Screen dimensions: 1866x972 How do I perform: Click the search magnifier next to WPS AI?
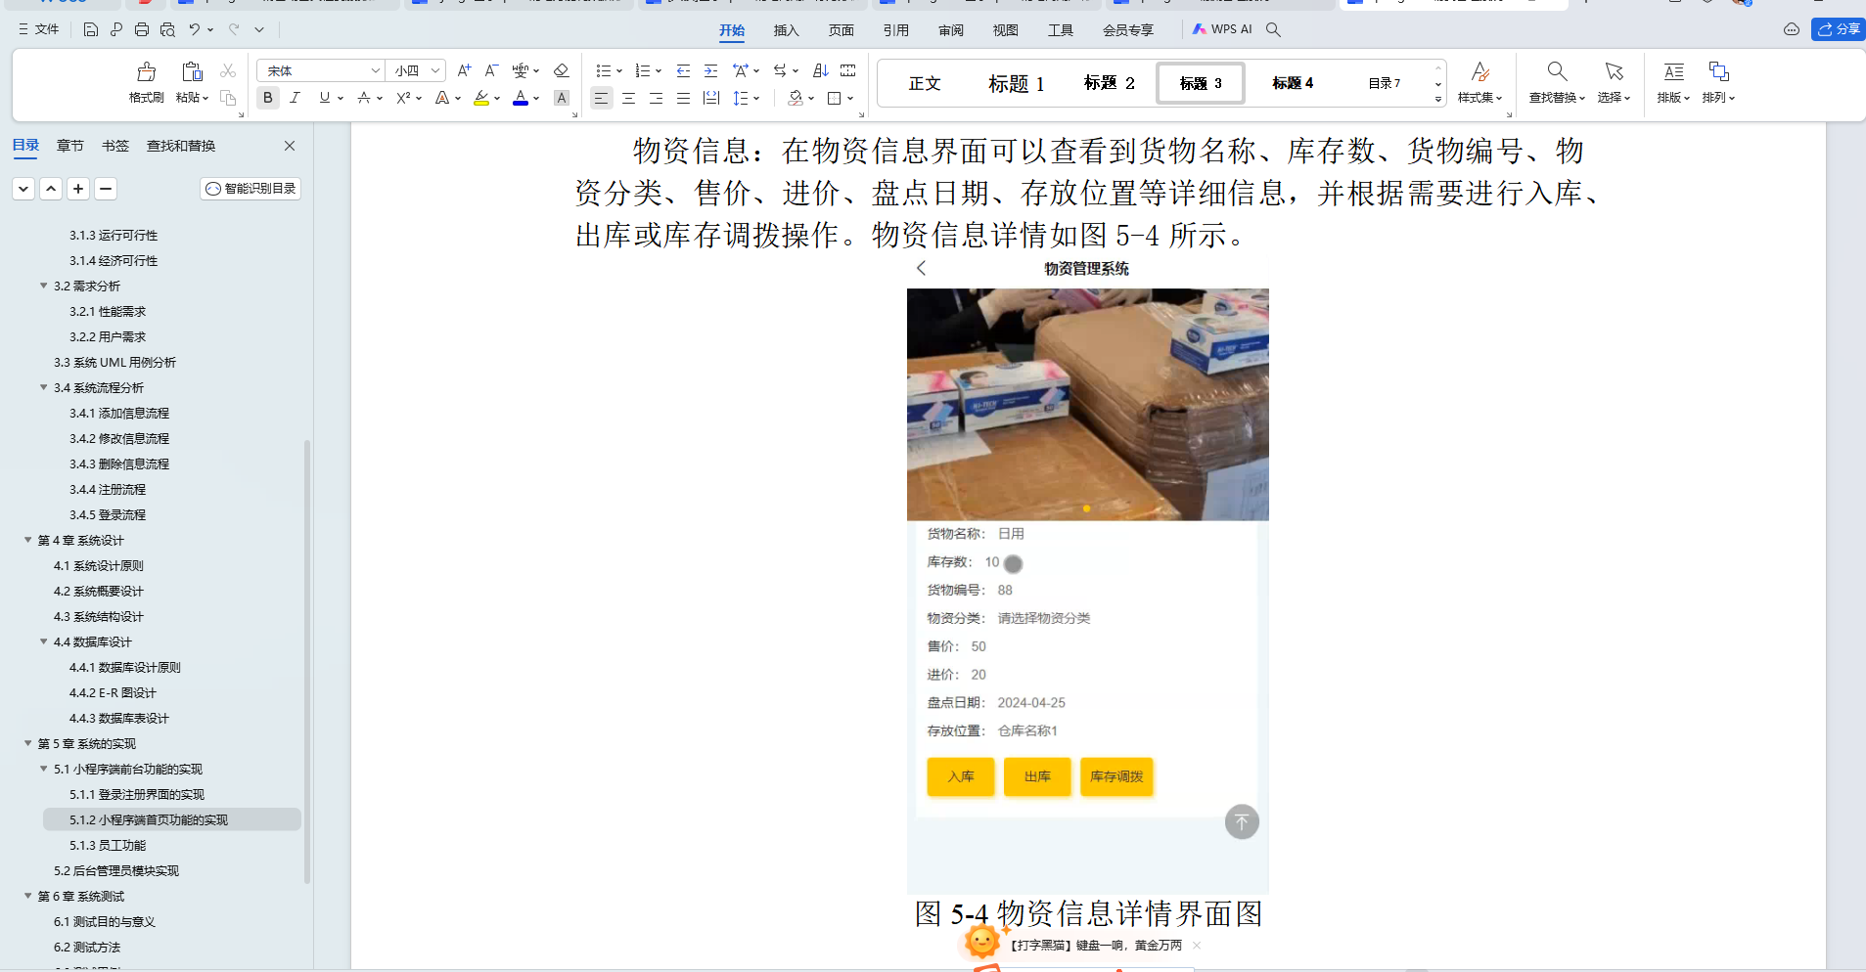1273,29
